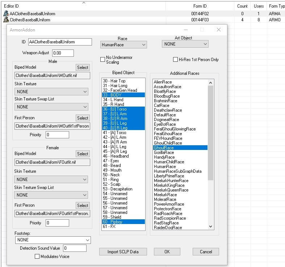
Task: Select 60 - Pipboy biped slot
Action: (x=123, y=222)
